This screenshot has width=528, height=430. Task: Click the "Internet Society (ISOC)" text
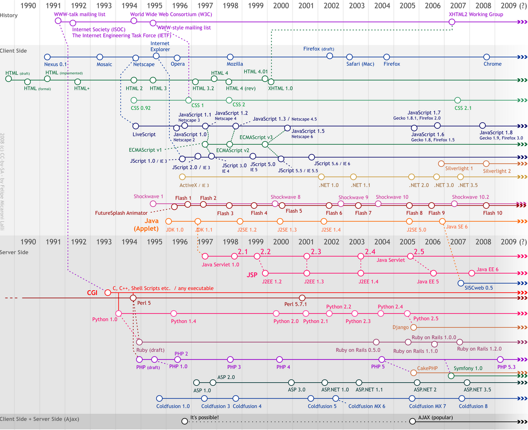(98, 30)
